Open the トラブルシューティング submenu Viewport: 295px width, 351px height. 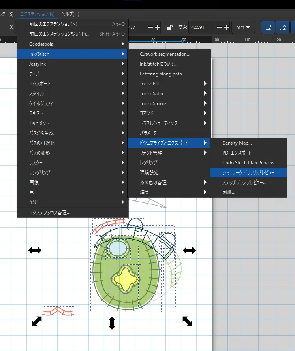[169, 123]
